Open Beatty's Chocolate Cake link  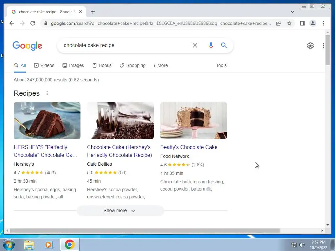189,147
